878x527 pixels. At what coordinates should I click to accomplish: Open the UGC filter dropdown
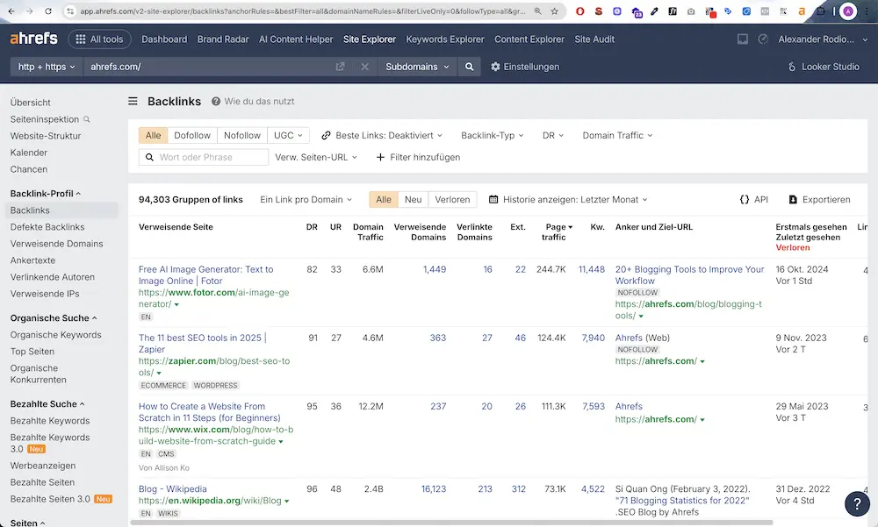(288, 135)
